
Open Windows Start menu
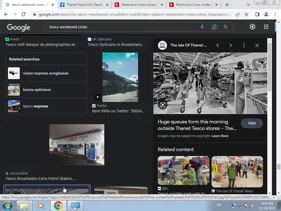click(x=7, y=206)
